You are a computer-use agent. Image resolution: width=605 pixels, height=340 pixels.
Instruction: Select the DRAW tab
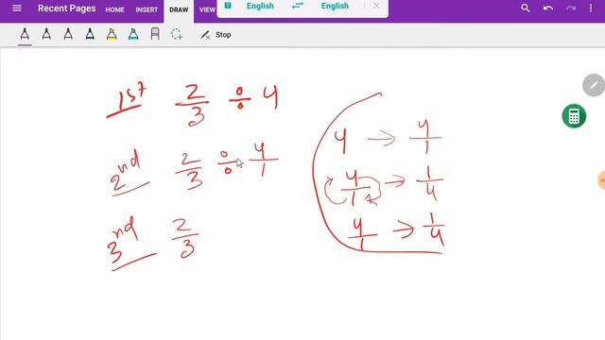(x=179, y=10)
